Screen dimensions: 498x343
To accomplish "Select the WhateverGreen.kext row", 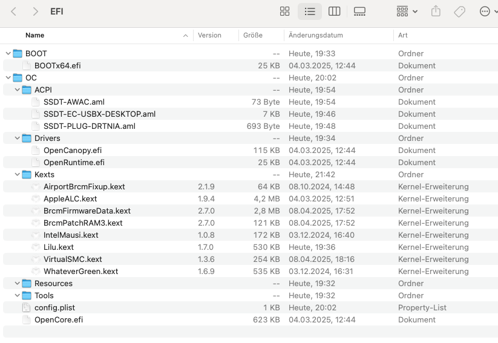I will coord(80,271).
